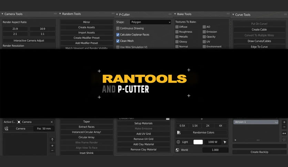Check the Roughness bake option
This screenshot has width=288, height=167.
click(x=177, y=32)
